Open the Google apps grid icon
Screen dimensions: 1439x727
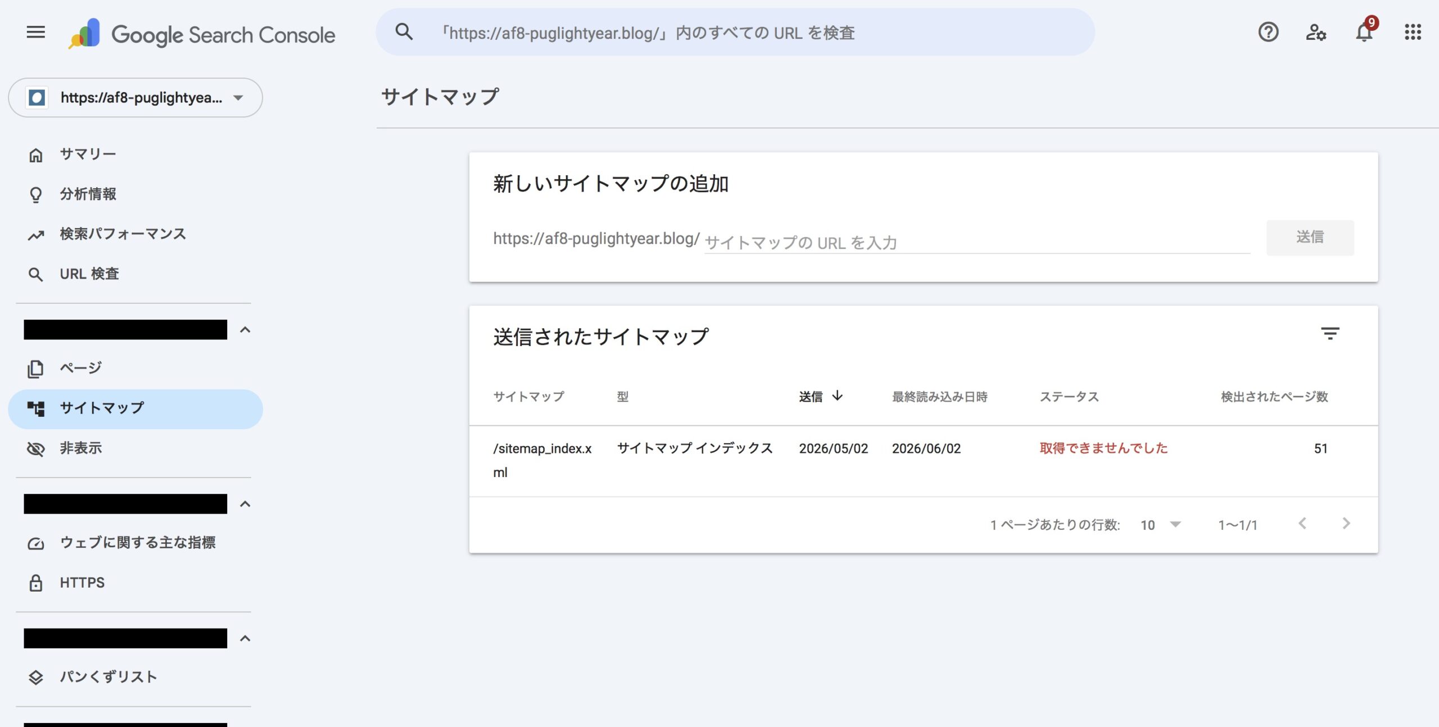tap(1413, 32)
